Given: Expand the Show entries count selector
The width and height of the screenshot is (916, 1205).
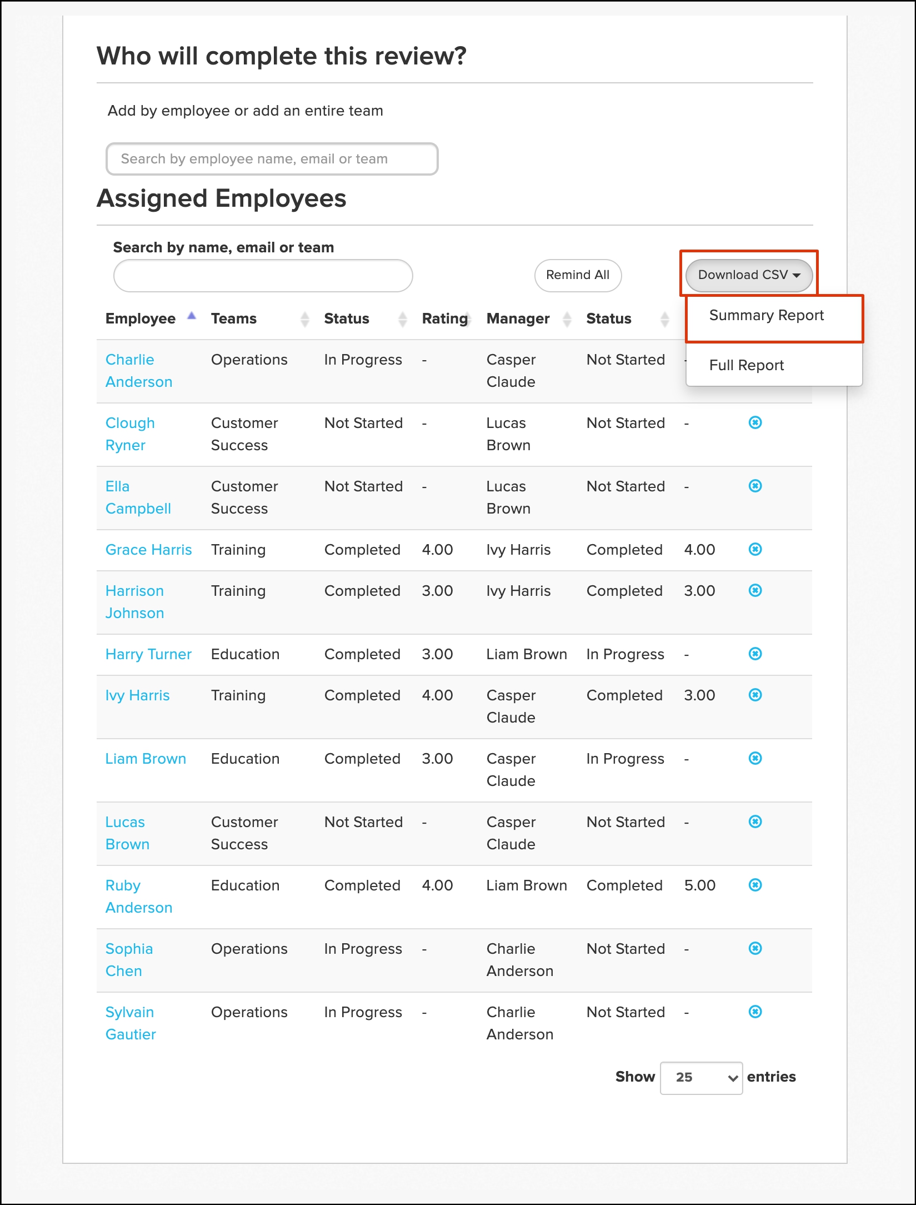Looking at the screenshot, I should [x=701, y=1078].
